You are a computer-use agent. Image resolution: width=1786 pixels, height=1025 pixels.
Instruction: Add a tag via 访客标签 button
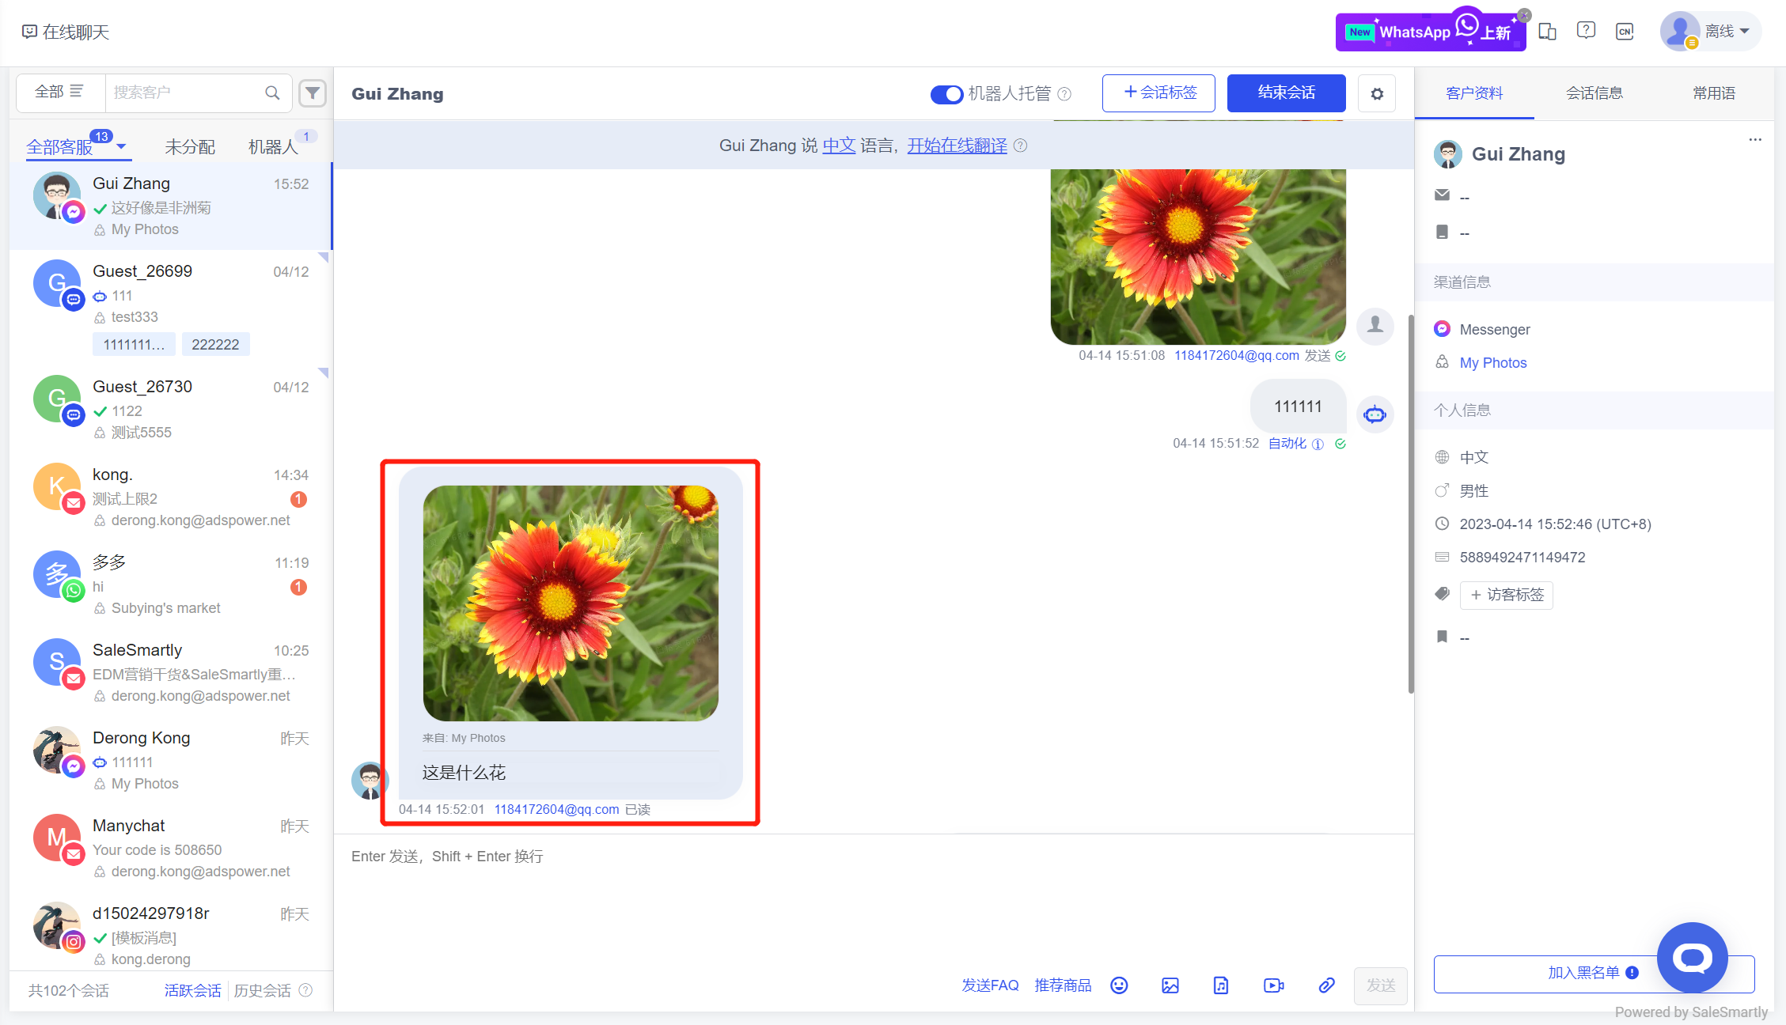point(1507,595)
